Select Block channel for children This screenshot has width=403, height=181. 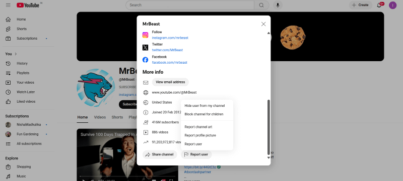[x=204, y=114]
